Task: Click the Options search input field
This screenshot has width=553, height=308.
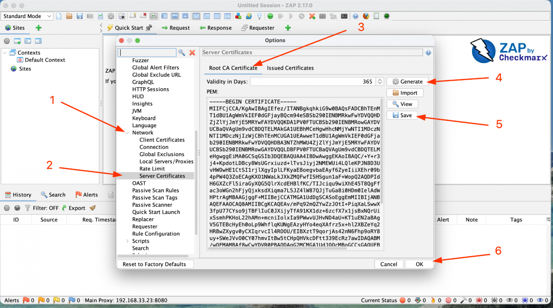Action: point(147,52)
